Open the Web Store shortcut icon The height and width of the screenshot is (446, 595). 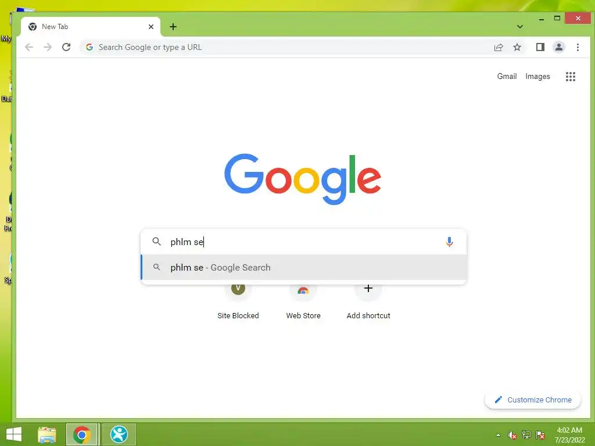click(x=303, y=290)
